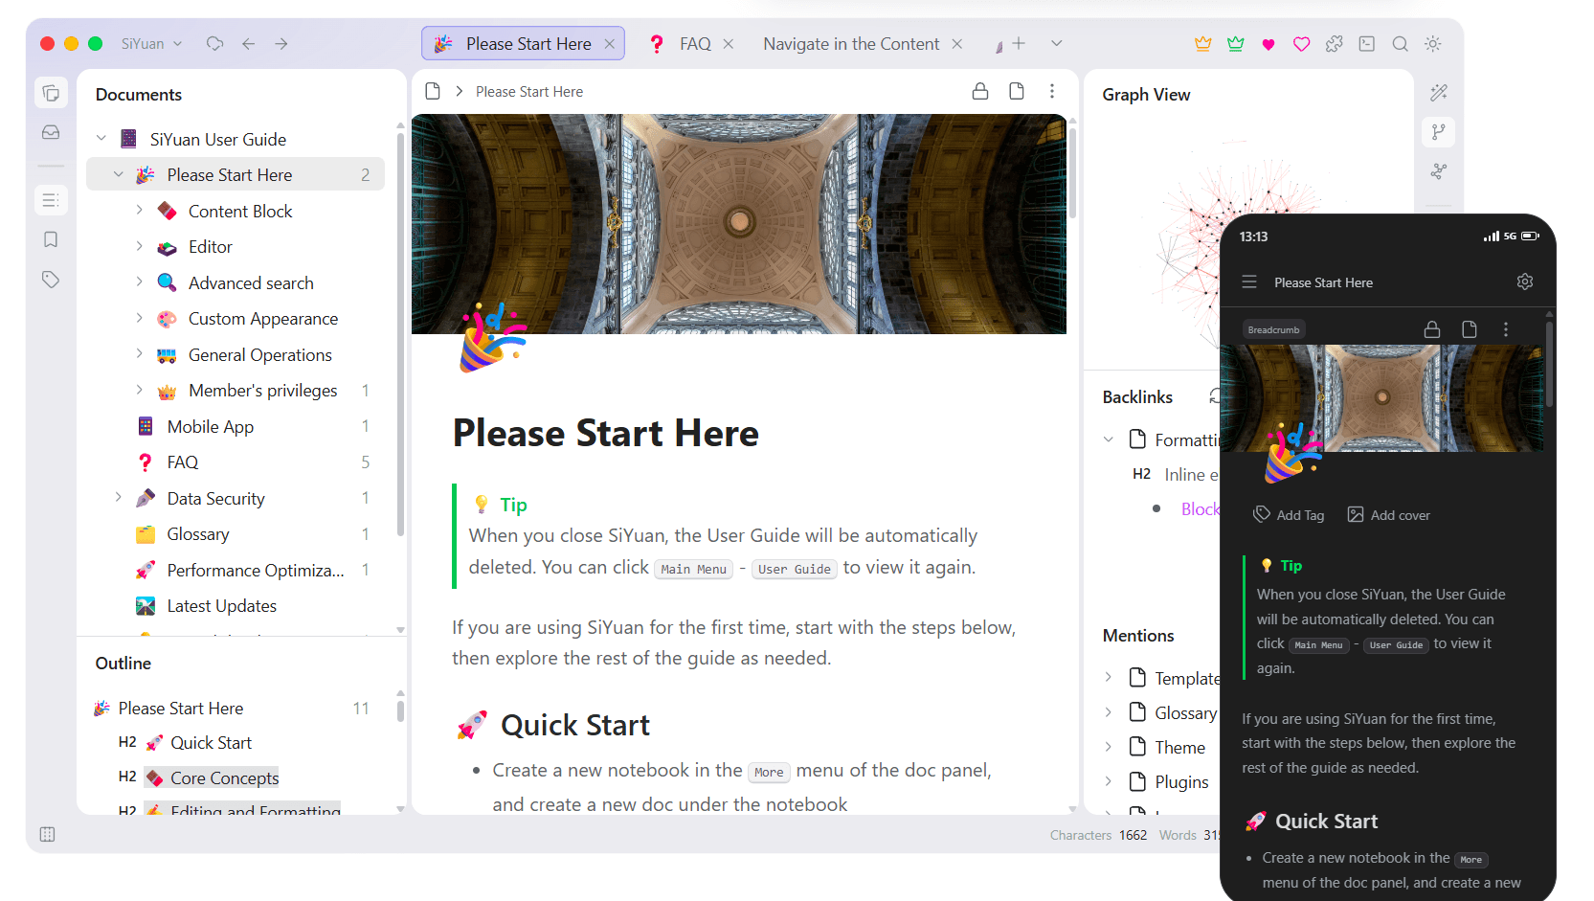Screen dimensions: 1594x901
Task: Open the tab list dropdown chevron
Action: click(1057, 44)
